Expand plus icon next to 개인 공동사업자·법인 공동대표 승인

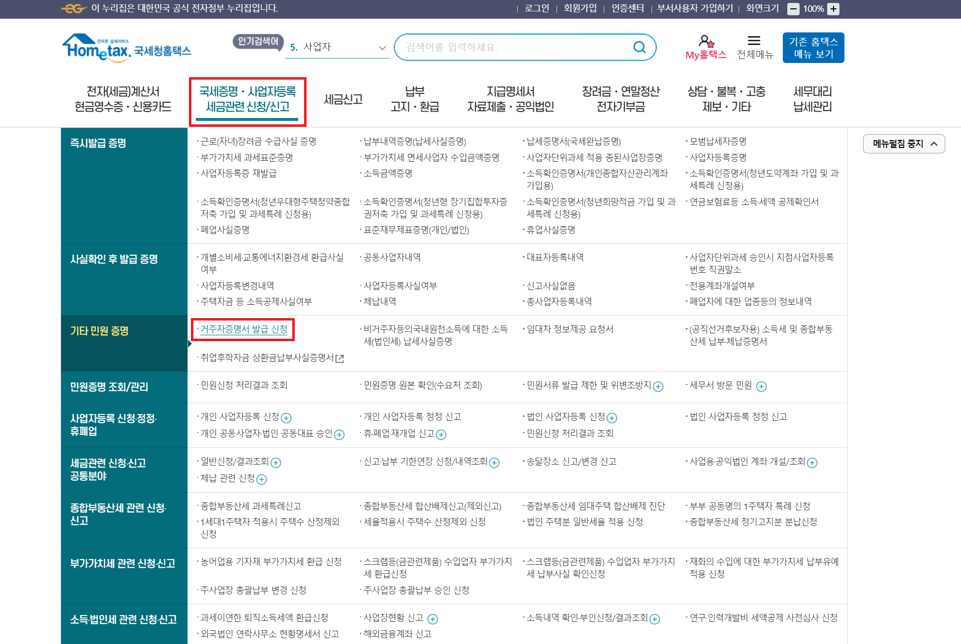click(339, 435)
